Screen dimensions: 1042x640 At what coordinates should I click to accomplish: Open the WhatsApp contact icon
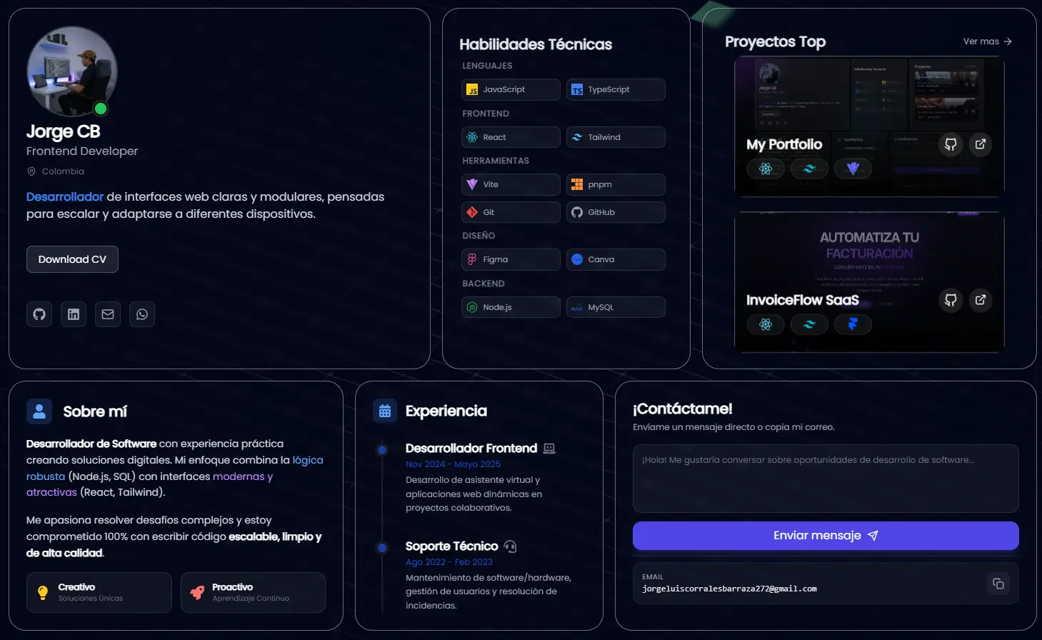142,314
